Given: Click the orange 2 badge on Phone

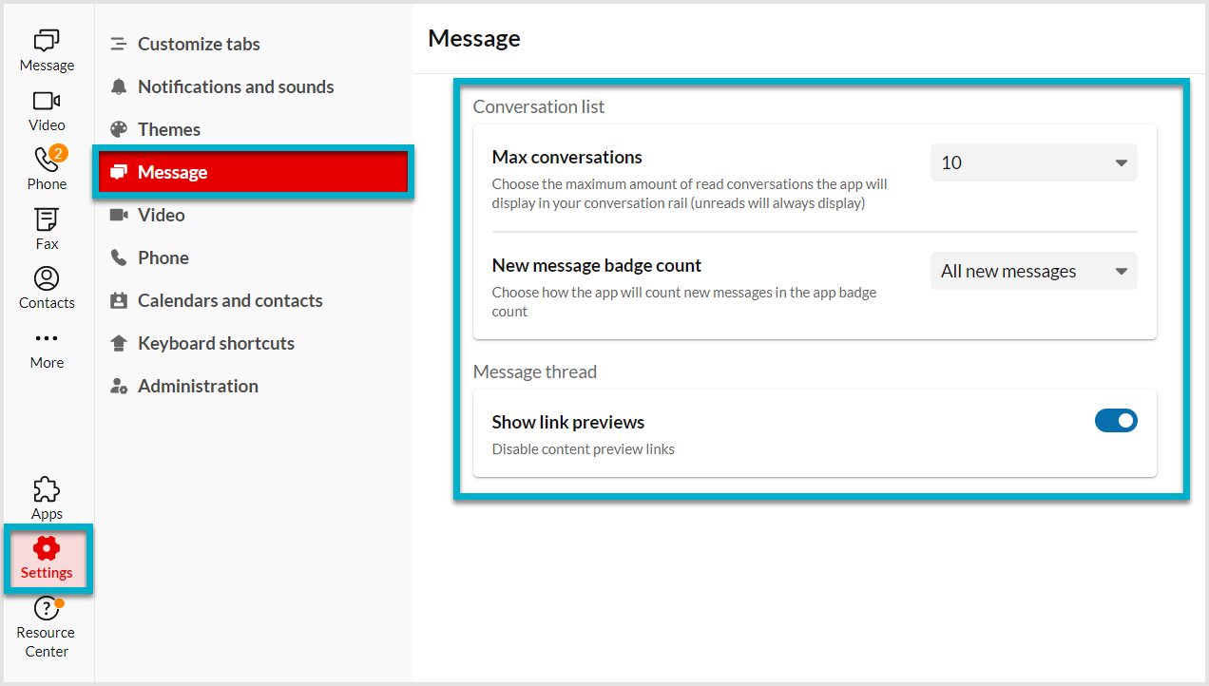Looking at the screenshot, I should click(x=58, y=153).
